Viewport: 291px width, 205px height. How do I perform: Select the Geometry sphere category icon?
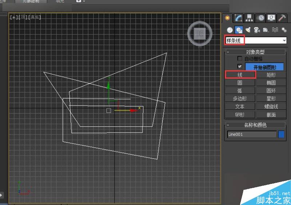[x=230, y=30]
